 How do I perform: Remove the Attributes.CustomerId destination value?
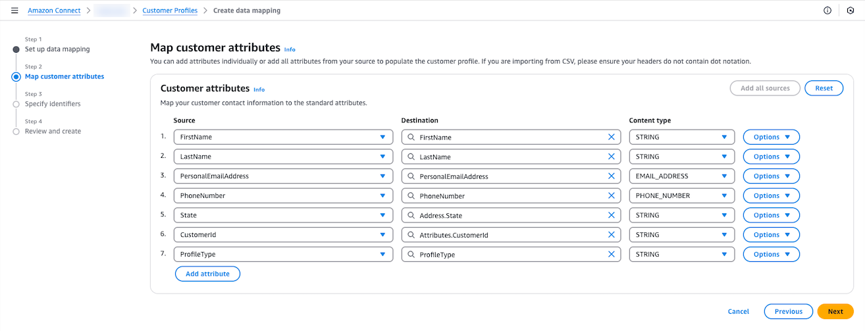[x=611, y=235]
